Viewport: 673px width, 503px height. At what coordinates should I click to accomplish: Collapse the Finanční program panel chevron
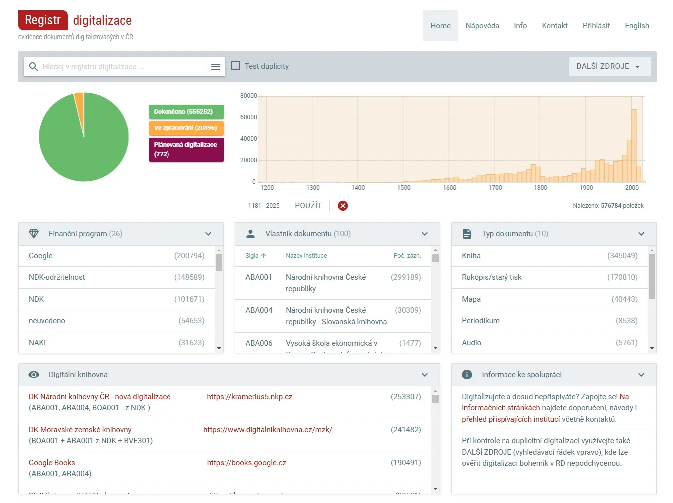click(x=208, y=234)
